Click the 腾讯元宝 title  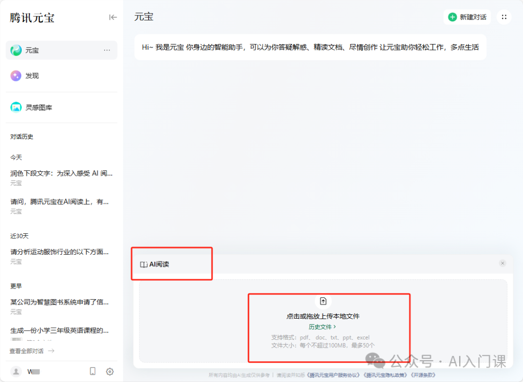pyautogui.click(x=32, y=17)
